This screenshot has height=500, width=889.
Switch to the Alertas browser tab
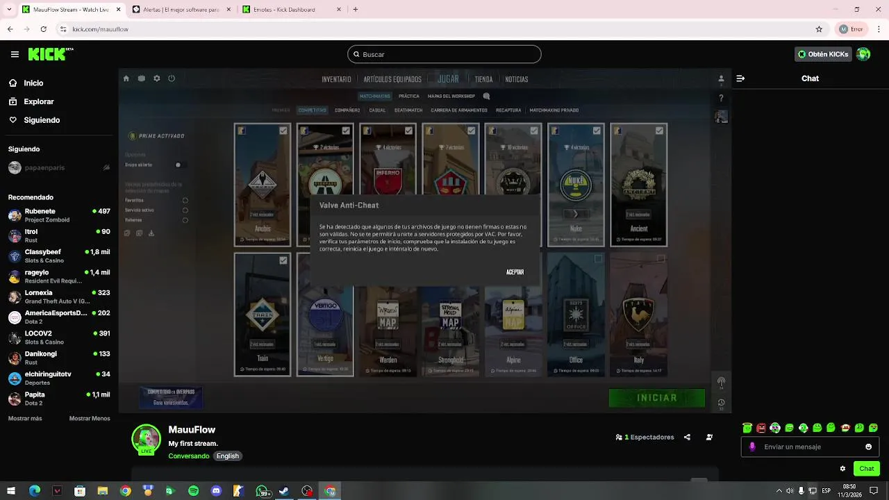click(182, 10)
